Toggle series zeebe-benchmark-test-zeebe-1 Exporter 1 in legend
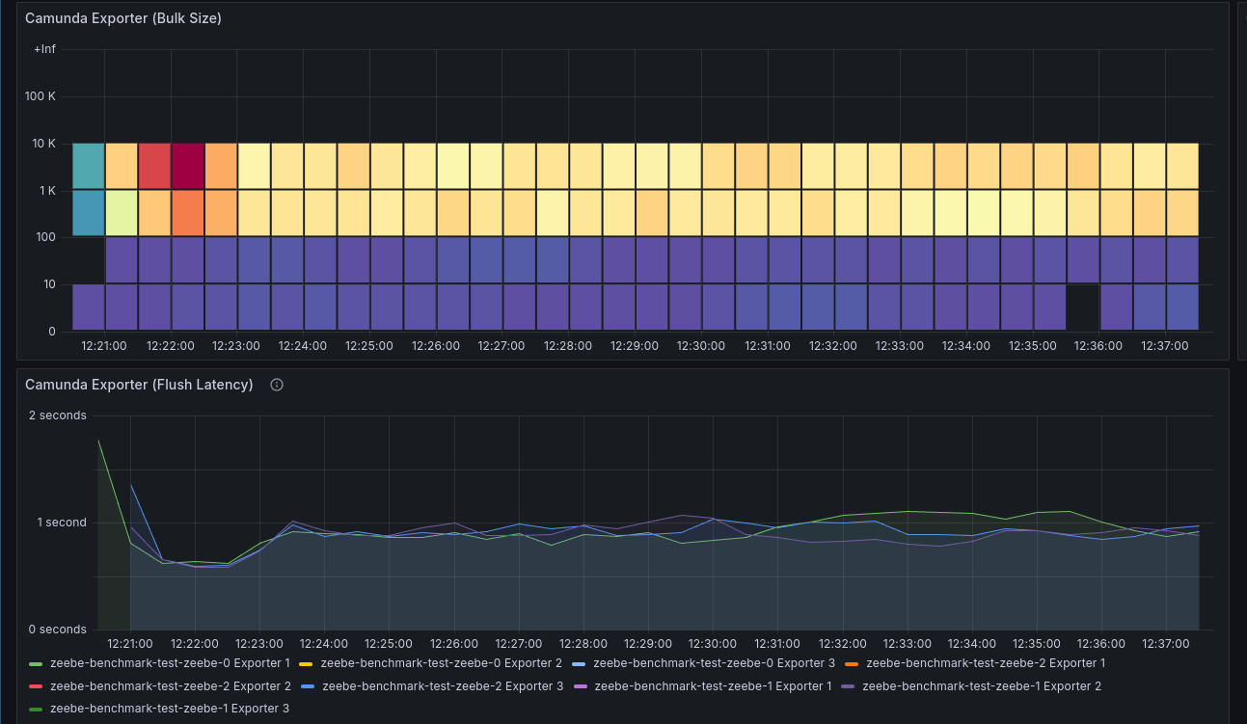This screenshot has width=1247, height=724. click(714, 686)
